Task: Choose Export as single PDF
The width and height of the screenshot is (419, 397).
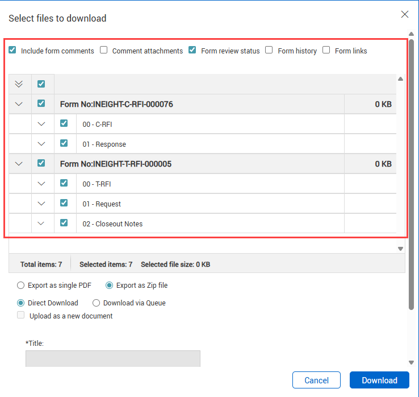Action: coord(21,286)
